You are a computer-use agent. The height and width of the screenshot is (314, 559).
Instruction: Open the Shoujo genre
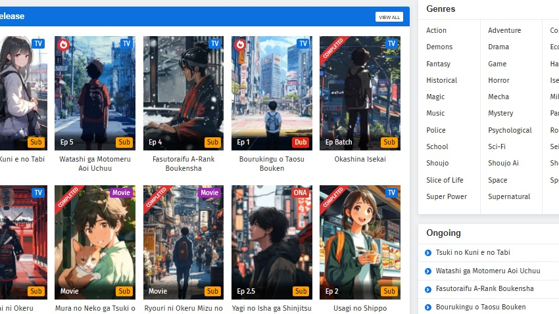[437, 163]
